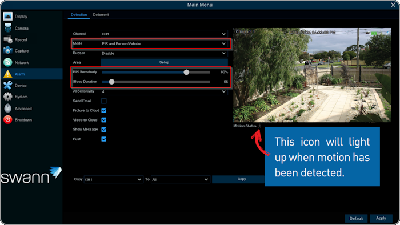
Task: Enable the Send Email checkbox
Action: click(104, 101)
